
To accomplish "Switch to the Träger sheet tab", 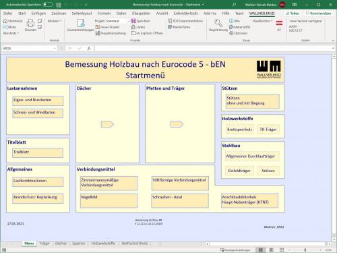I will [44, 244].
